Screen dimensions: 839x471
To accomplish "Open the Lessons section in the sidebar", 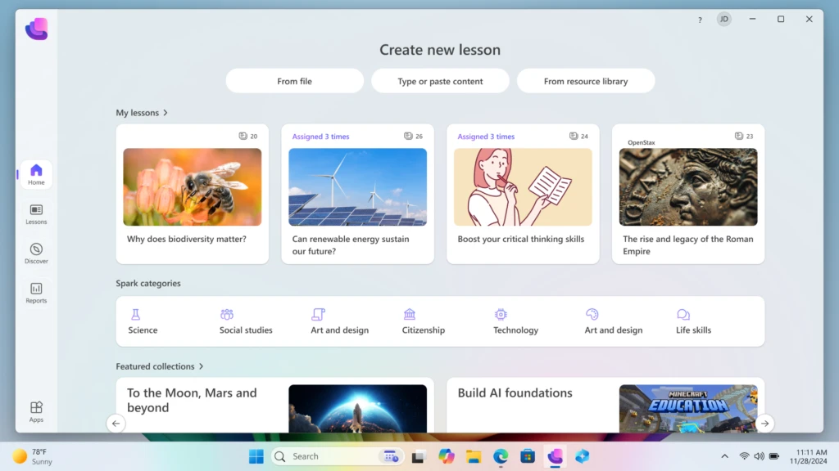I will [35, 216].
